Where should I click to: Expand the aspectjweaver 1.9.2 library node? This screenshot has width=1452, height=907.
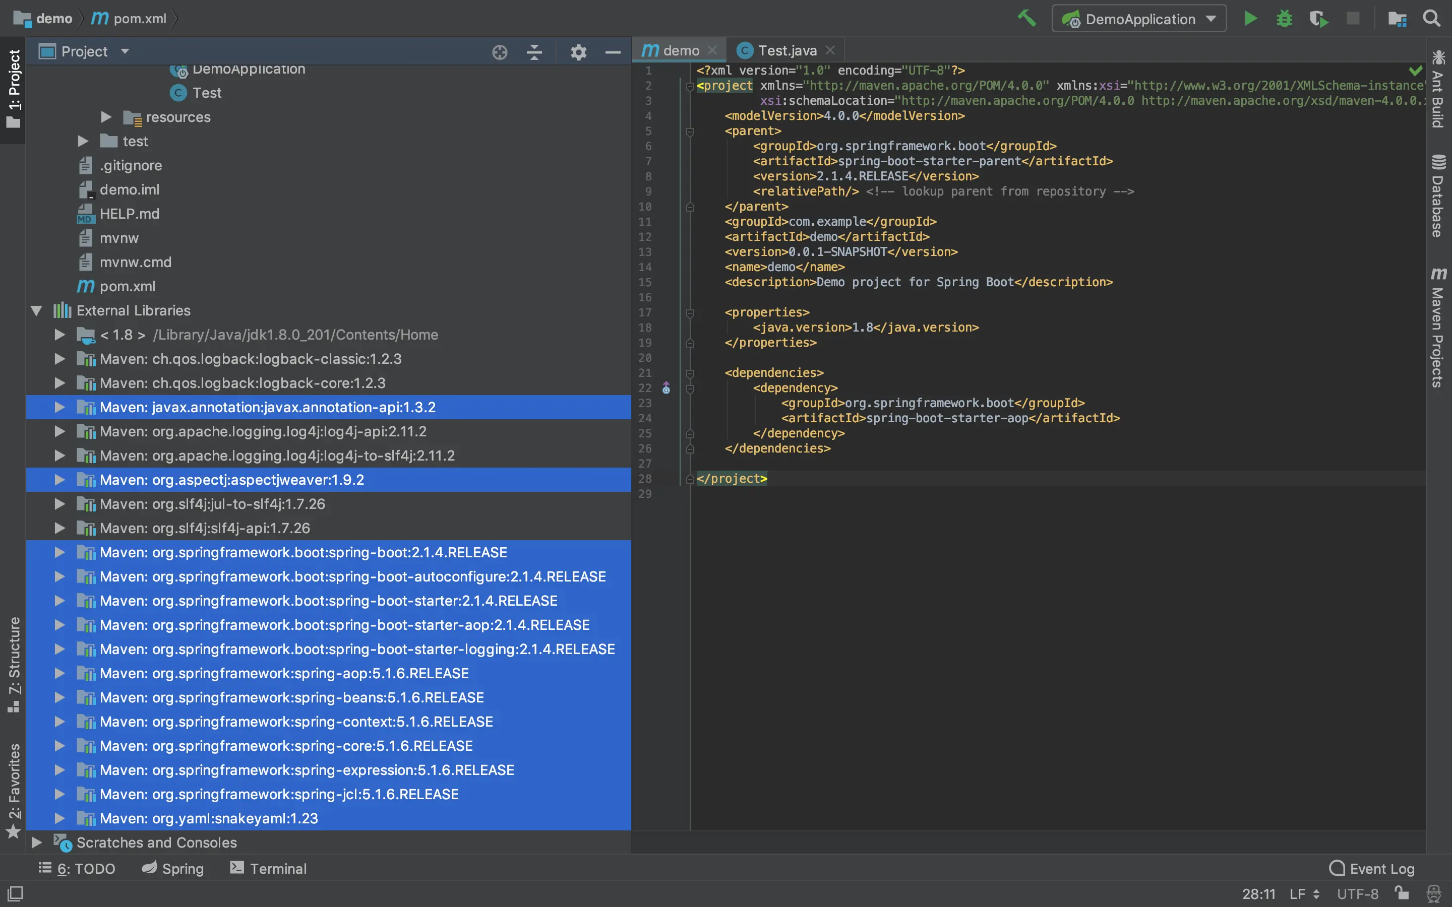[59, 480]
